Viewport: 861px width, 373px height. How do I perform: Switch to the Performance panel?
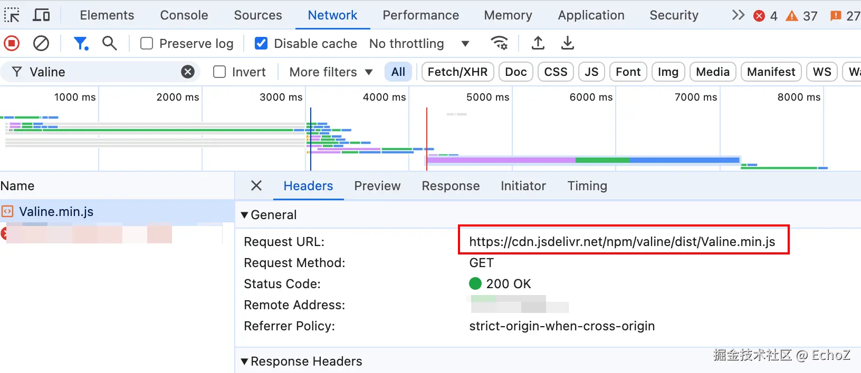420,15
